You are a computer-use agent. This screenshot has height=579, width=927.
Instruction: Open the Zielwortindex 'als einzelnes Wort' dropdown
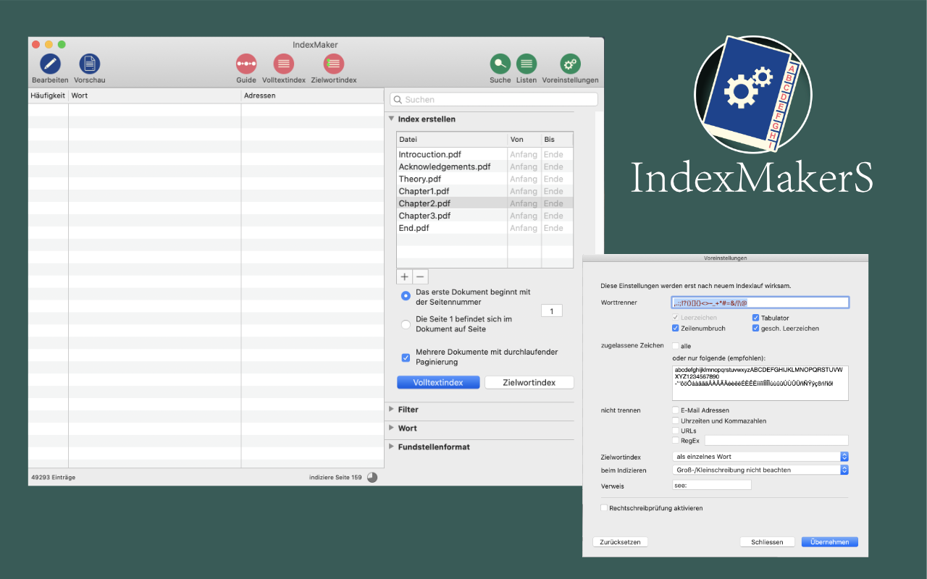click(x=760, y=457)
